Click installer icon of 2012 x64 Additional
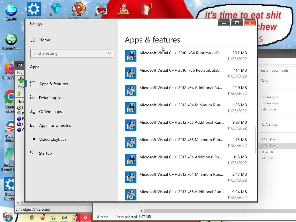This screenshot has height=222, width=296. [x=131, y=90]
